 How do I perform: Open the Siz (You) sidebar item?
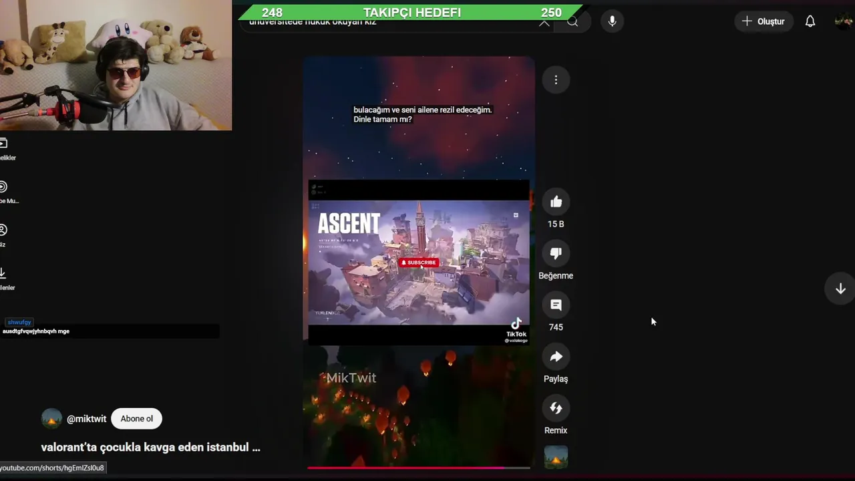pos(4,235)
